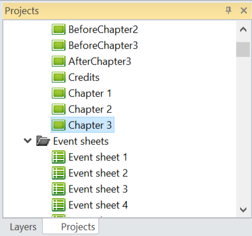Click the BeforeChapter3 layout icon
The width and height of the screenshot is (252, 236).
59,46
